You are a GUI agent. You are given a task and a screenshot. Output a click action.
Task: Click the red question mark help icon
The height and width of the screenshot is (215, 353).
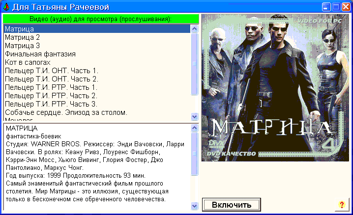point(342,204)
